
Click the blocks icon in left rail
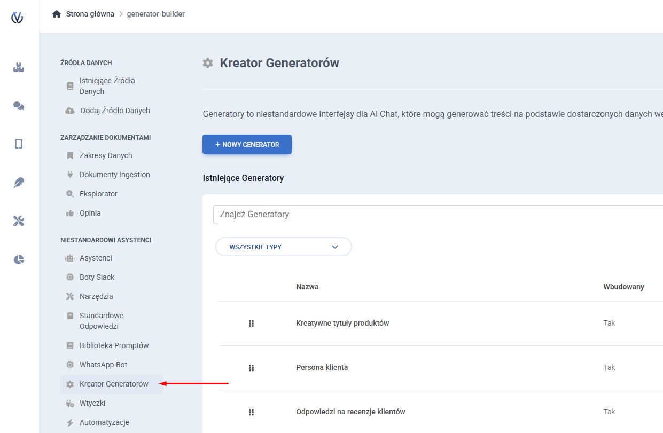click(19, 67)
